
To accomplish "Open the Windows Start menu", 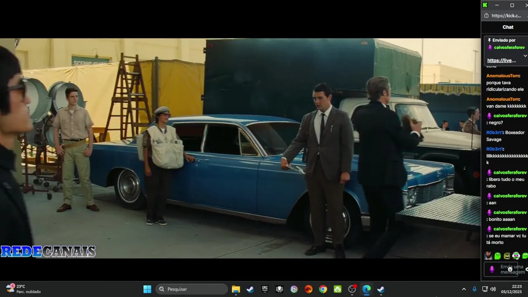I will pyautogui.click(x=147, y=289).
